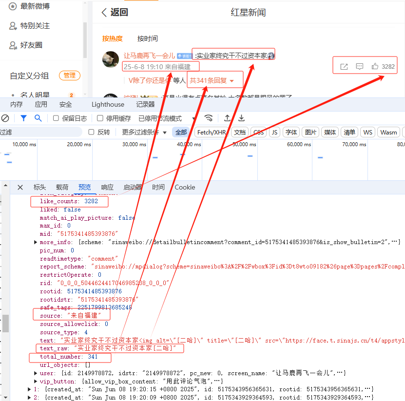Expand the user object
Viewport: 405px width, 401px height.
tap(36, 373)
